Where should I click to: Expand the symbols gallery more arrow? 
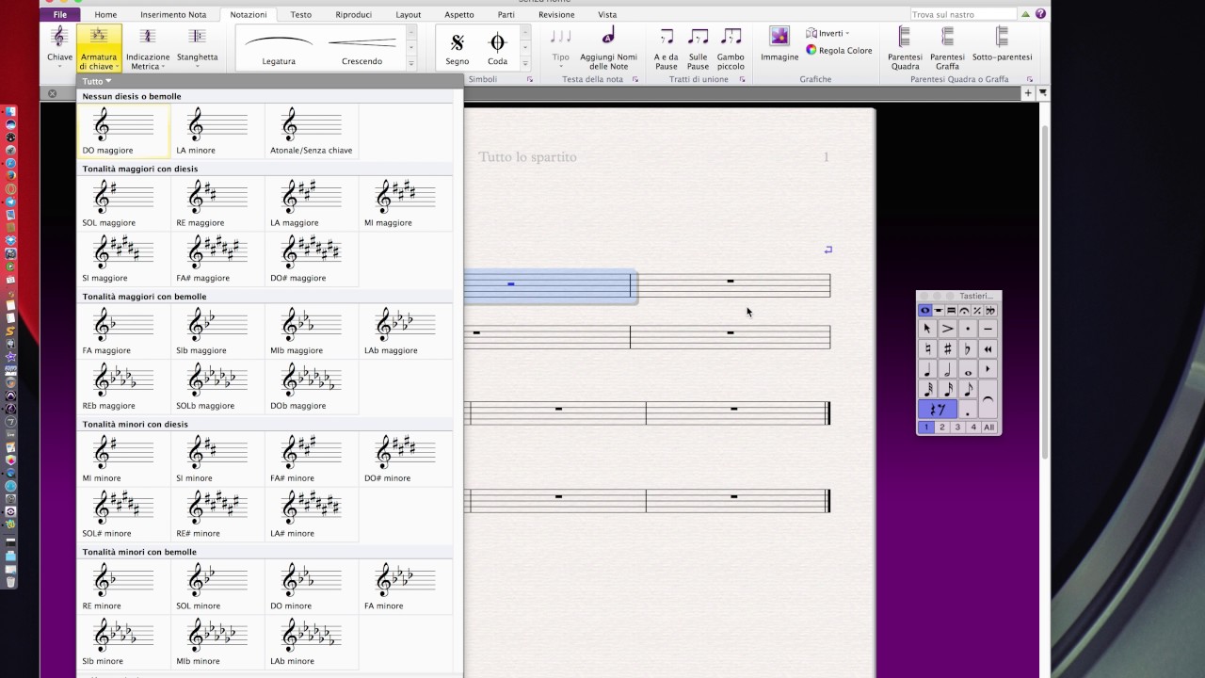525,63
